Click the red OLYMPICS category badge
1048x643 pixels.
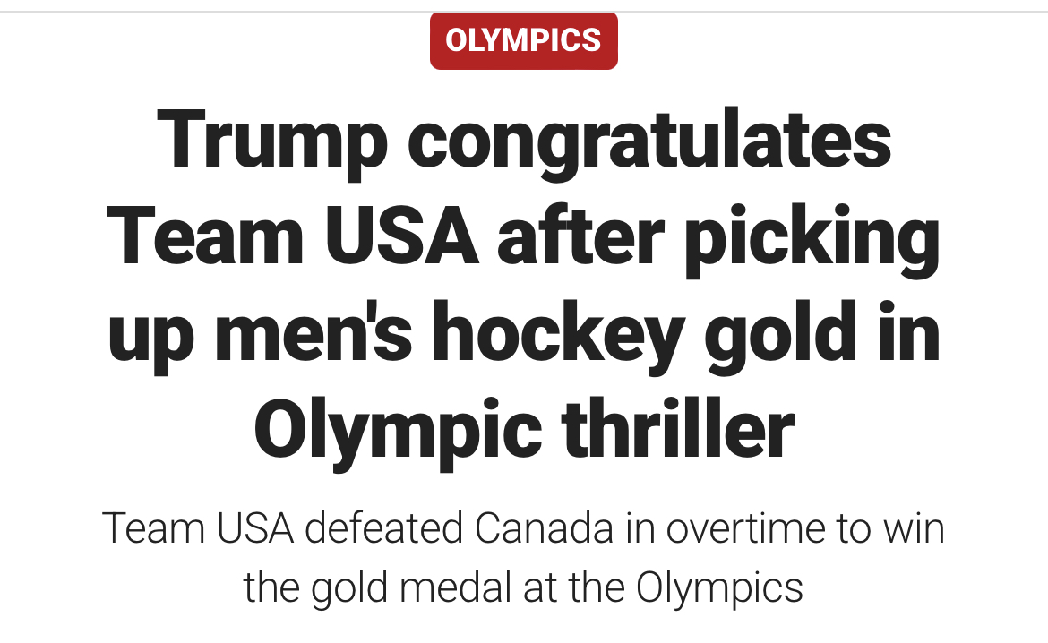[523, 40]
